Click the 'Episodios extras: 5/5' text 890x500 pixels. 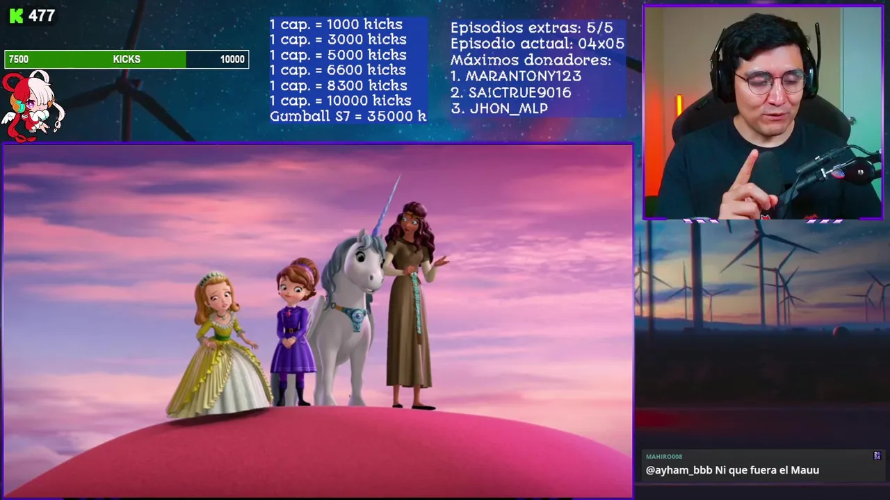coord(532,28)
